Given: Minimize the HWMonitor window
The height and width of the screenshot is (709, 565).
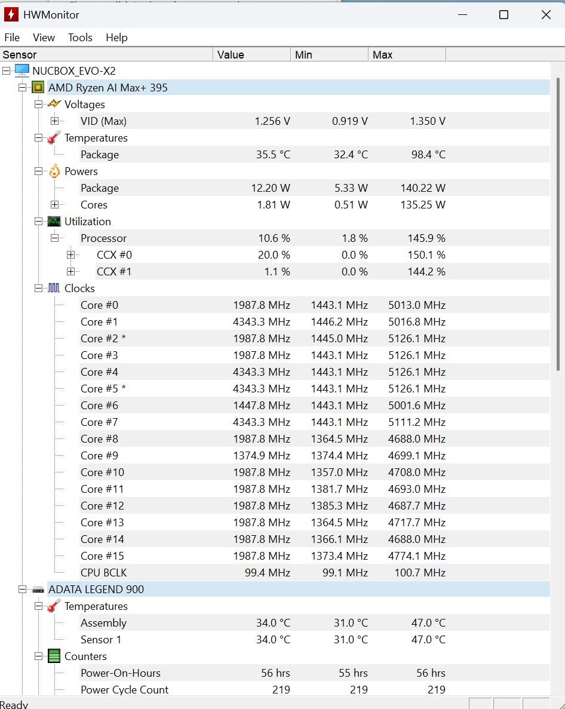Looking at the screenshot, I should pyautogui.click(x=462, y=14).
